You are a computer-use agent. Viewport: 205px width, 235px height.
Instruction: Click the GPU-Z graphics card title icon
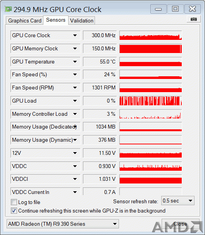pos(8,9)
